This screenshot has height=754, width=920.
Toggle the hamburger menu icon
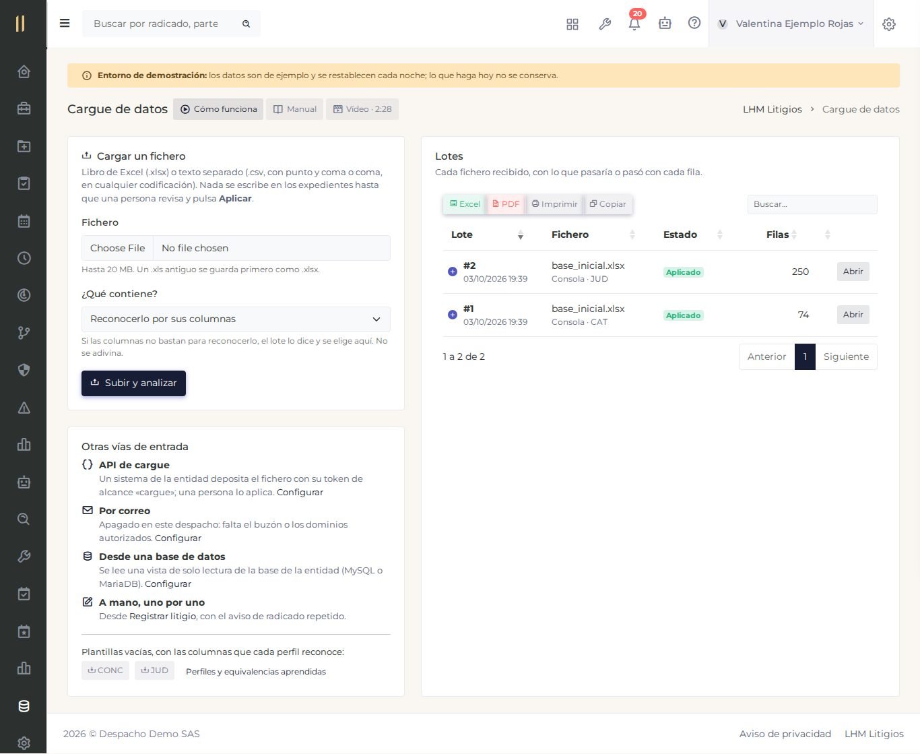pyautogui.click(x=65, y=23)
